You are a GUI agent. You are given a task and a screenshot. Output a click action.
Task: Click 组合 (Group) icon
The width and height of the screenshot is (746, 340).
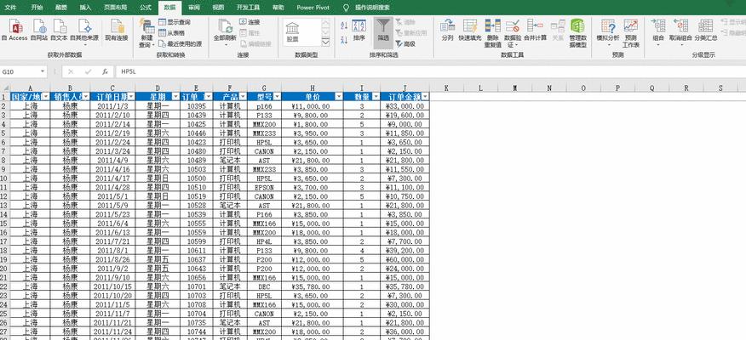coord(658,32)
